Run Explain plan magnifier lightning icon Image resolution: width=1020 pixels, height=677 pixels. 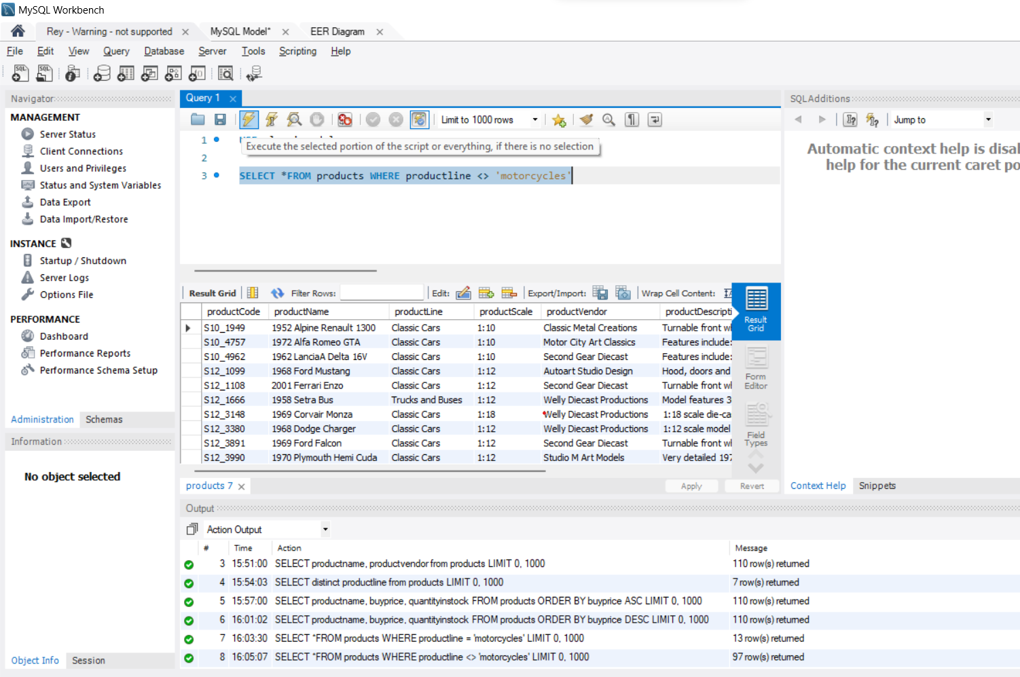tap(294, 120)
